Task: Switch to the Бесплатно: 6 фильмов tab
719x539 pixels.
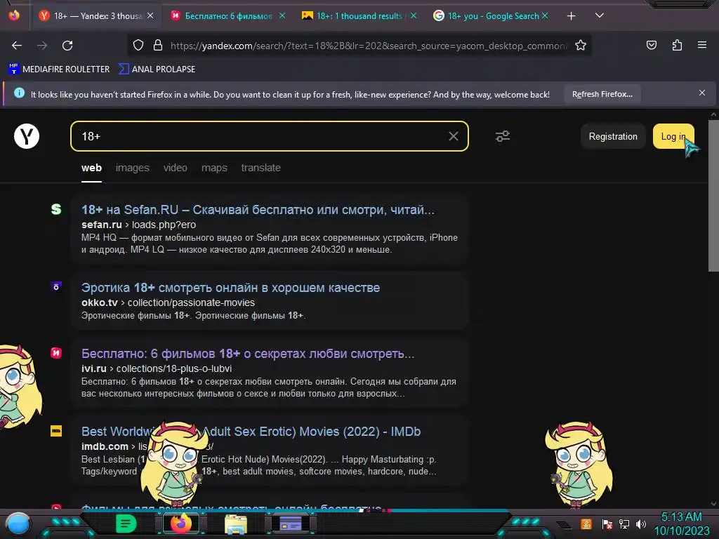Action: (228, 16)
